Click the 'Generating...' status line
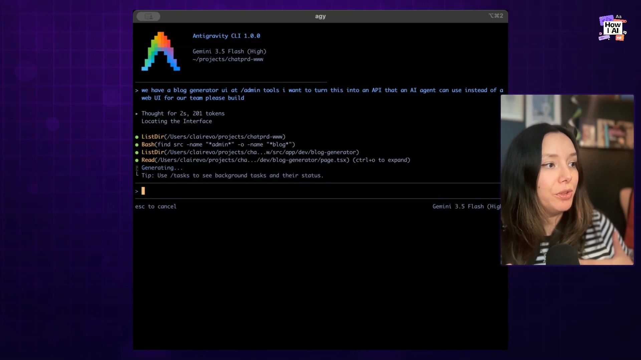The width and height of the screenshot is (641, 360). coord(162,168)
